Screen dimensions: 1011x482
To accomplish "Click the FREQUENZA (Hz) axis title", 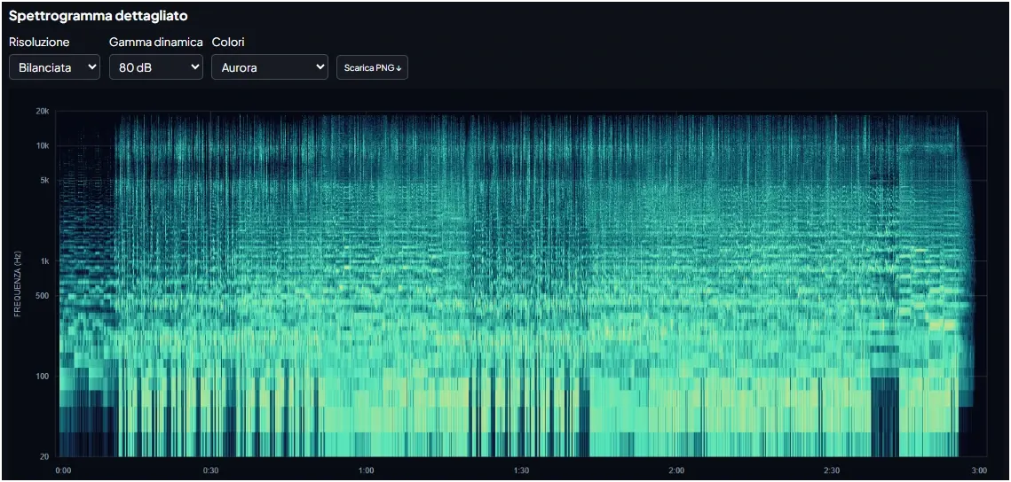I will 18,284.
